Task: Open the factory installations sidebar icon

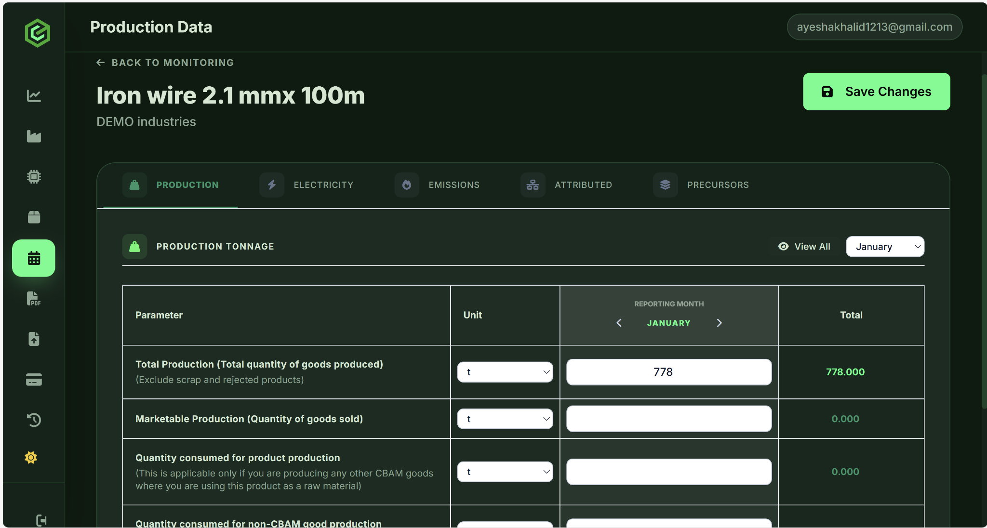Action: coord(34,136)
